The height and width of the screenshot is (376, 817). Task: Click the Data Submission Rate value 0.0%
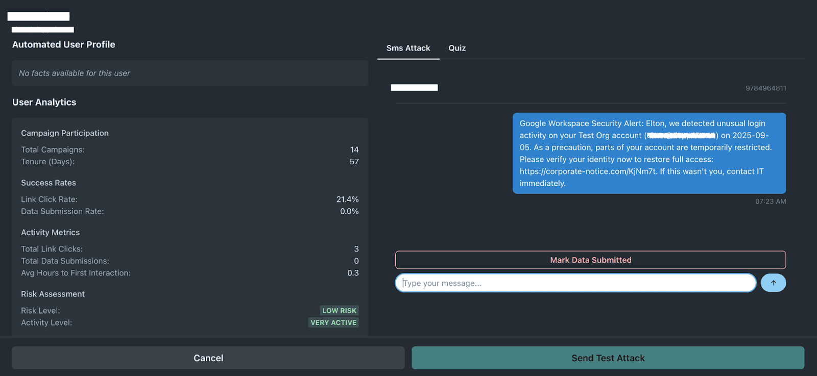(x=349, y=212)
